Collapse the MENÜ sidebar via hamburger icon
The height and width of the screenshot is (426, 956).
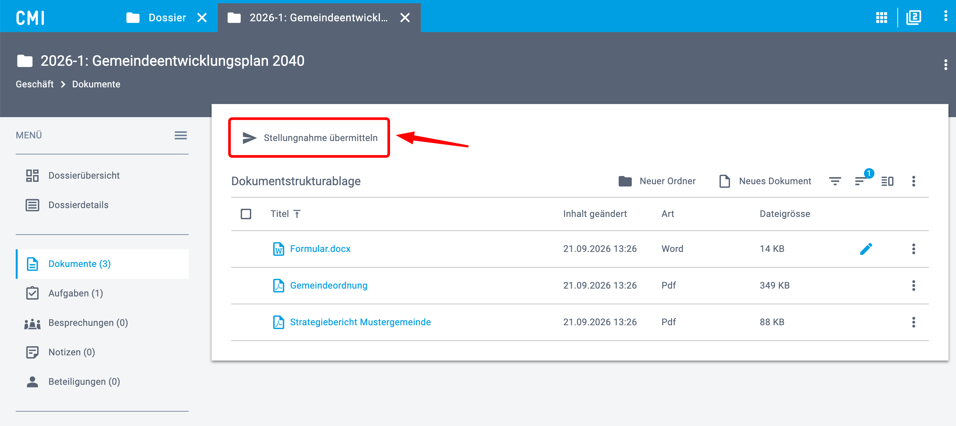[x=181, y=135]
